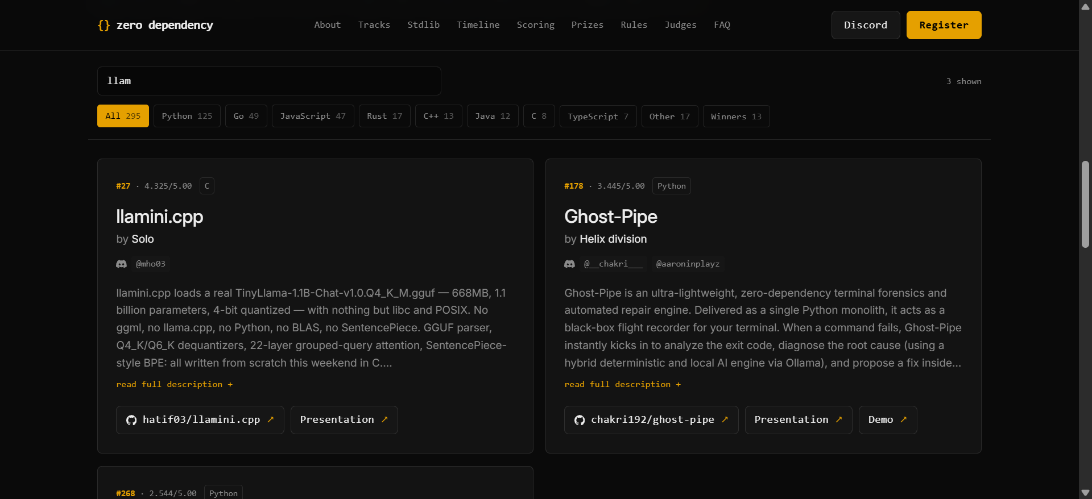This screenshot has width=1092, height=499.
Task: Open the Stdlib nav link
Action: [424, 25]
